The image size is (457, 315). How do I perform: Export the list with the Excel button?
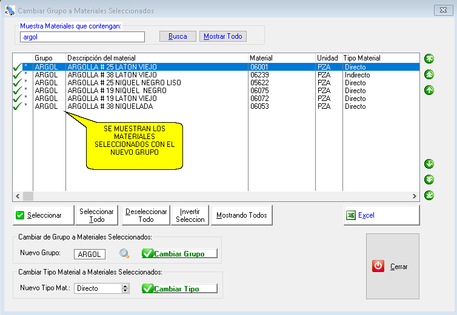(x=381, y=215)
